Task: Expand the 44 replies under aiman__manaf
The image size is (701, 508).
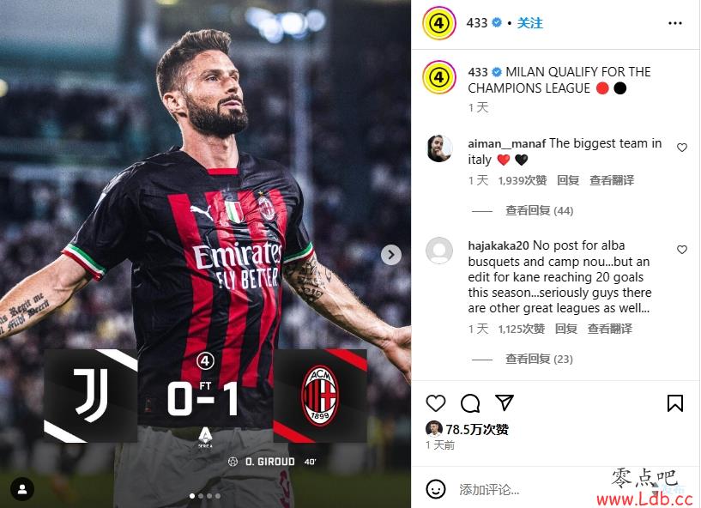Action: 539,210
